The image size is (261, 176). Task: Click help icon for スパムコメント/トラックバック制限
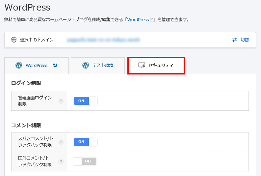click(x=61, y=142)
